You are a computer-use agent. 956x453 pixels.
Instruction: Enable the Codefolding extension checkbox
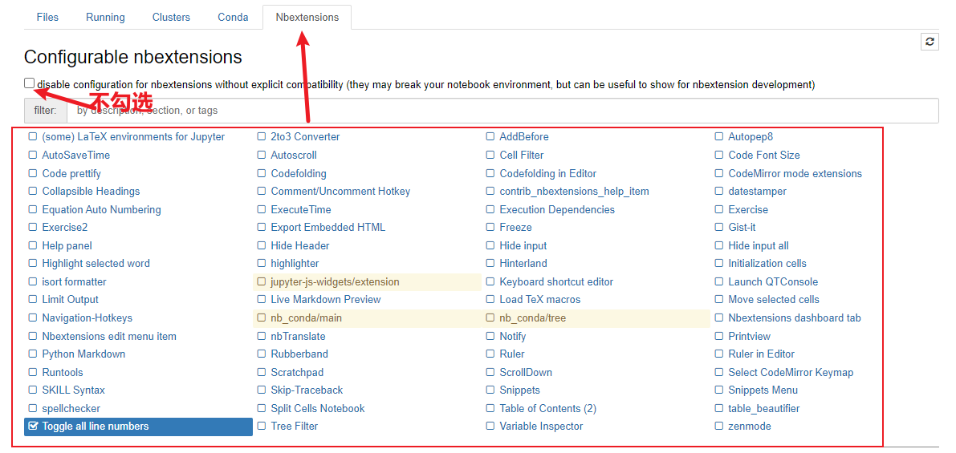(262, 173)
